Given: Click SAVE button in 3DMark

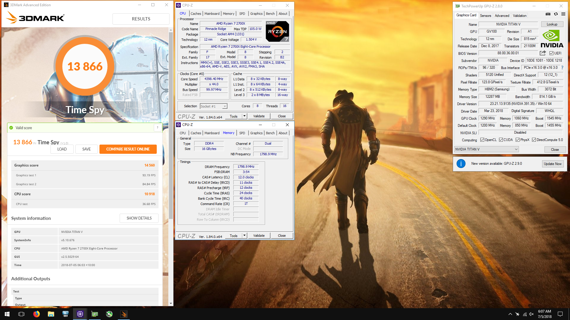Looking at the screenshot, I should tap(86, 149).
